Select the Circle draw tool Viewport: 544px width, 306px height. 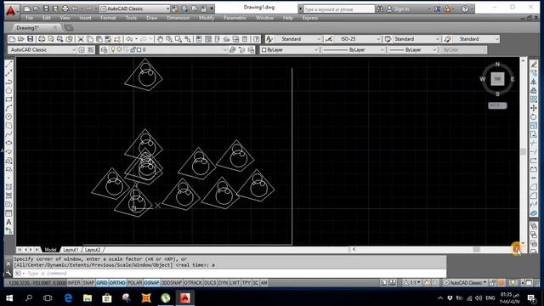click(x=9, y=116)
